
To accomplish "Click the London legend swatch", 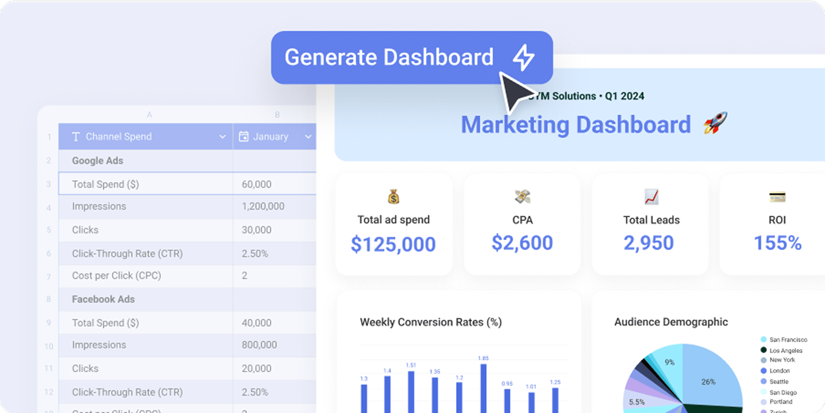I will click(x=763, y=371).
